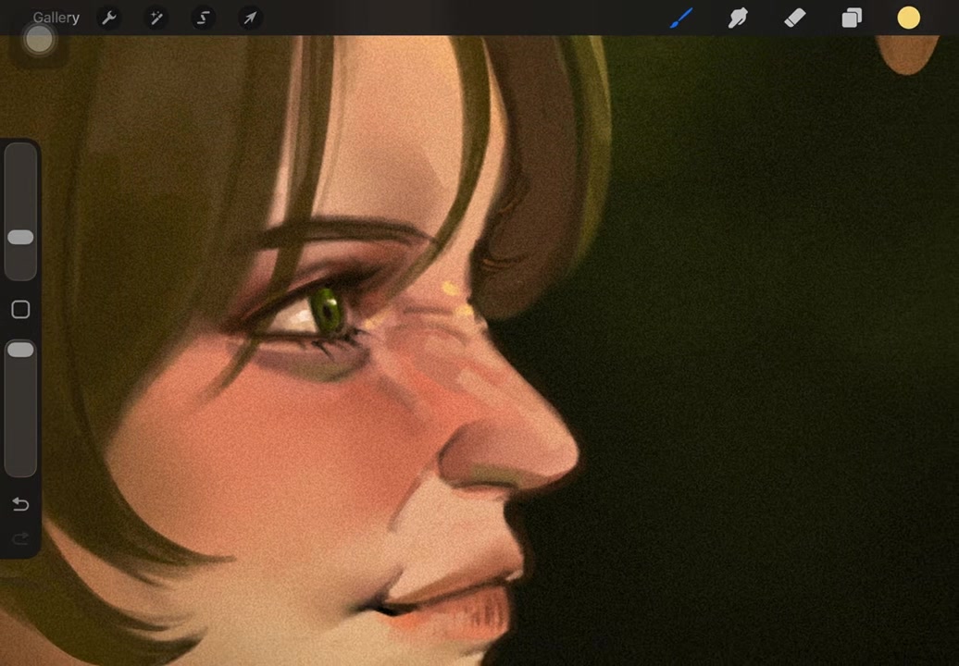The width and height of the screenshot is (959, 666).
Task: Select the Brush tool
Action: [681, 18]
